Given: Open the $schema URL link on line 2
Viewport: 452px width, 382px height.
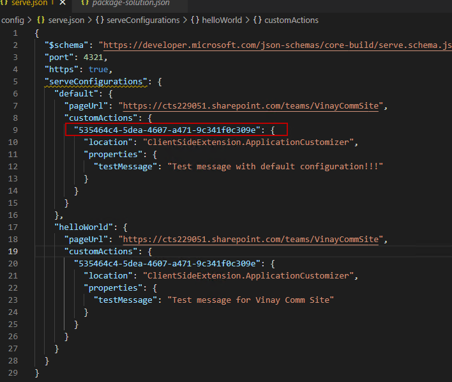Looking at the screenshot, I should point(278,45).
